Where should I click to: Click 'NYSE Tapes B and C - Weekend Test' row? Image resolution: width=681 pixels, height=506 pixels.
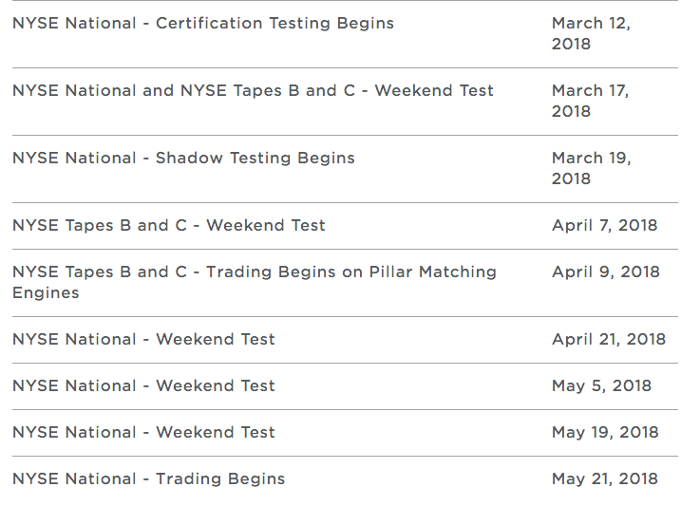pos(168,226)
